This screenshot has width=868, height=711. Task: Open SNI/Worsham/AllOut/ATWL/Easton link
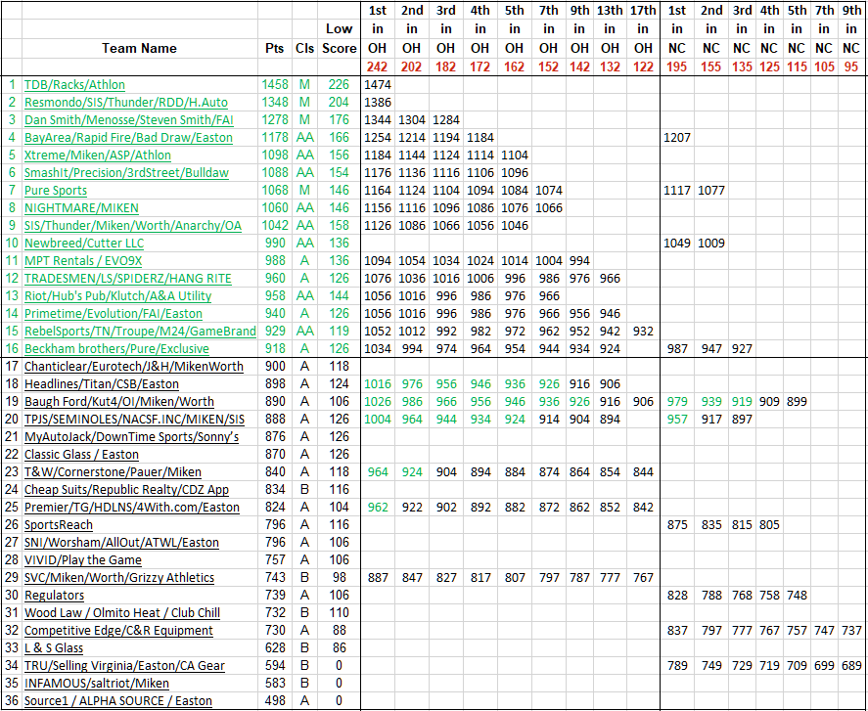click(x=121, y=542)
